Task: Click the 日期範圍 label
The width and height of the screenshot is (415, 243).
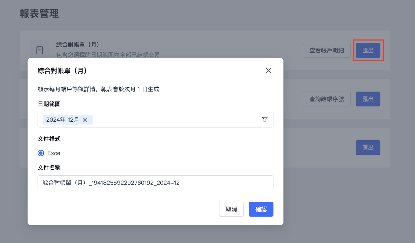Action: click(x=49, y=104)
